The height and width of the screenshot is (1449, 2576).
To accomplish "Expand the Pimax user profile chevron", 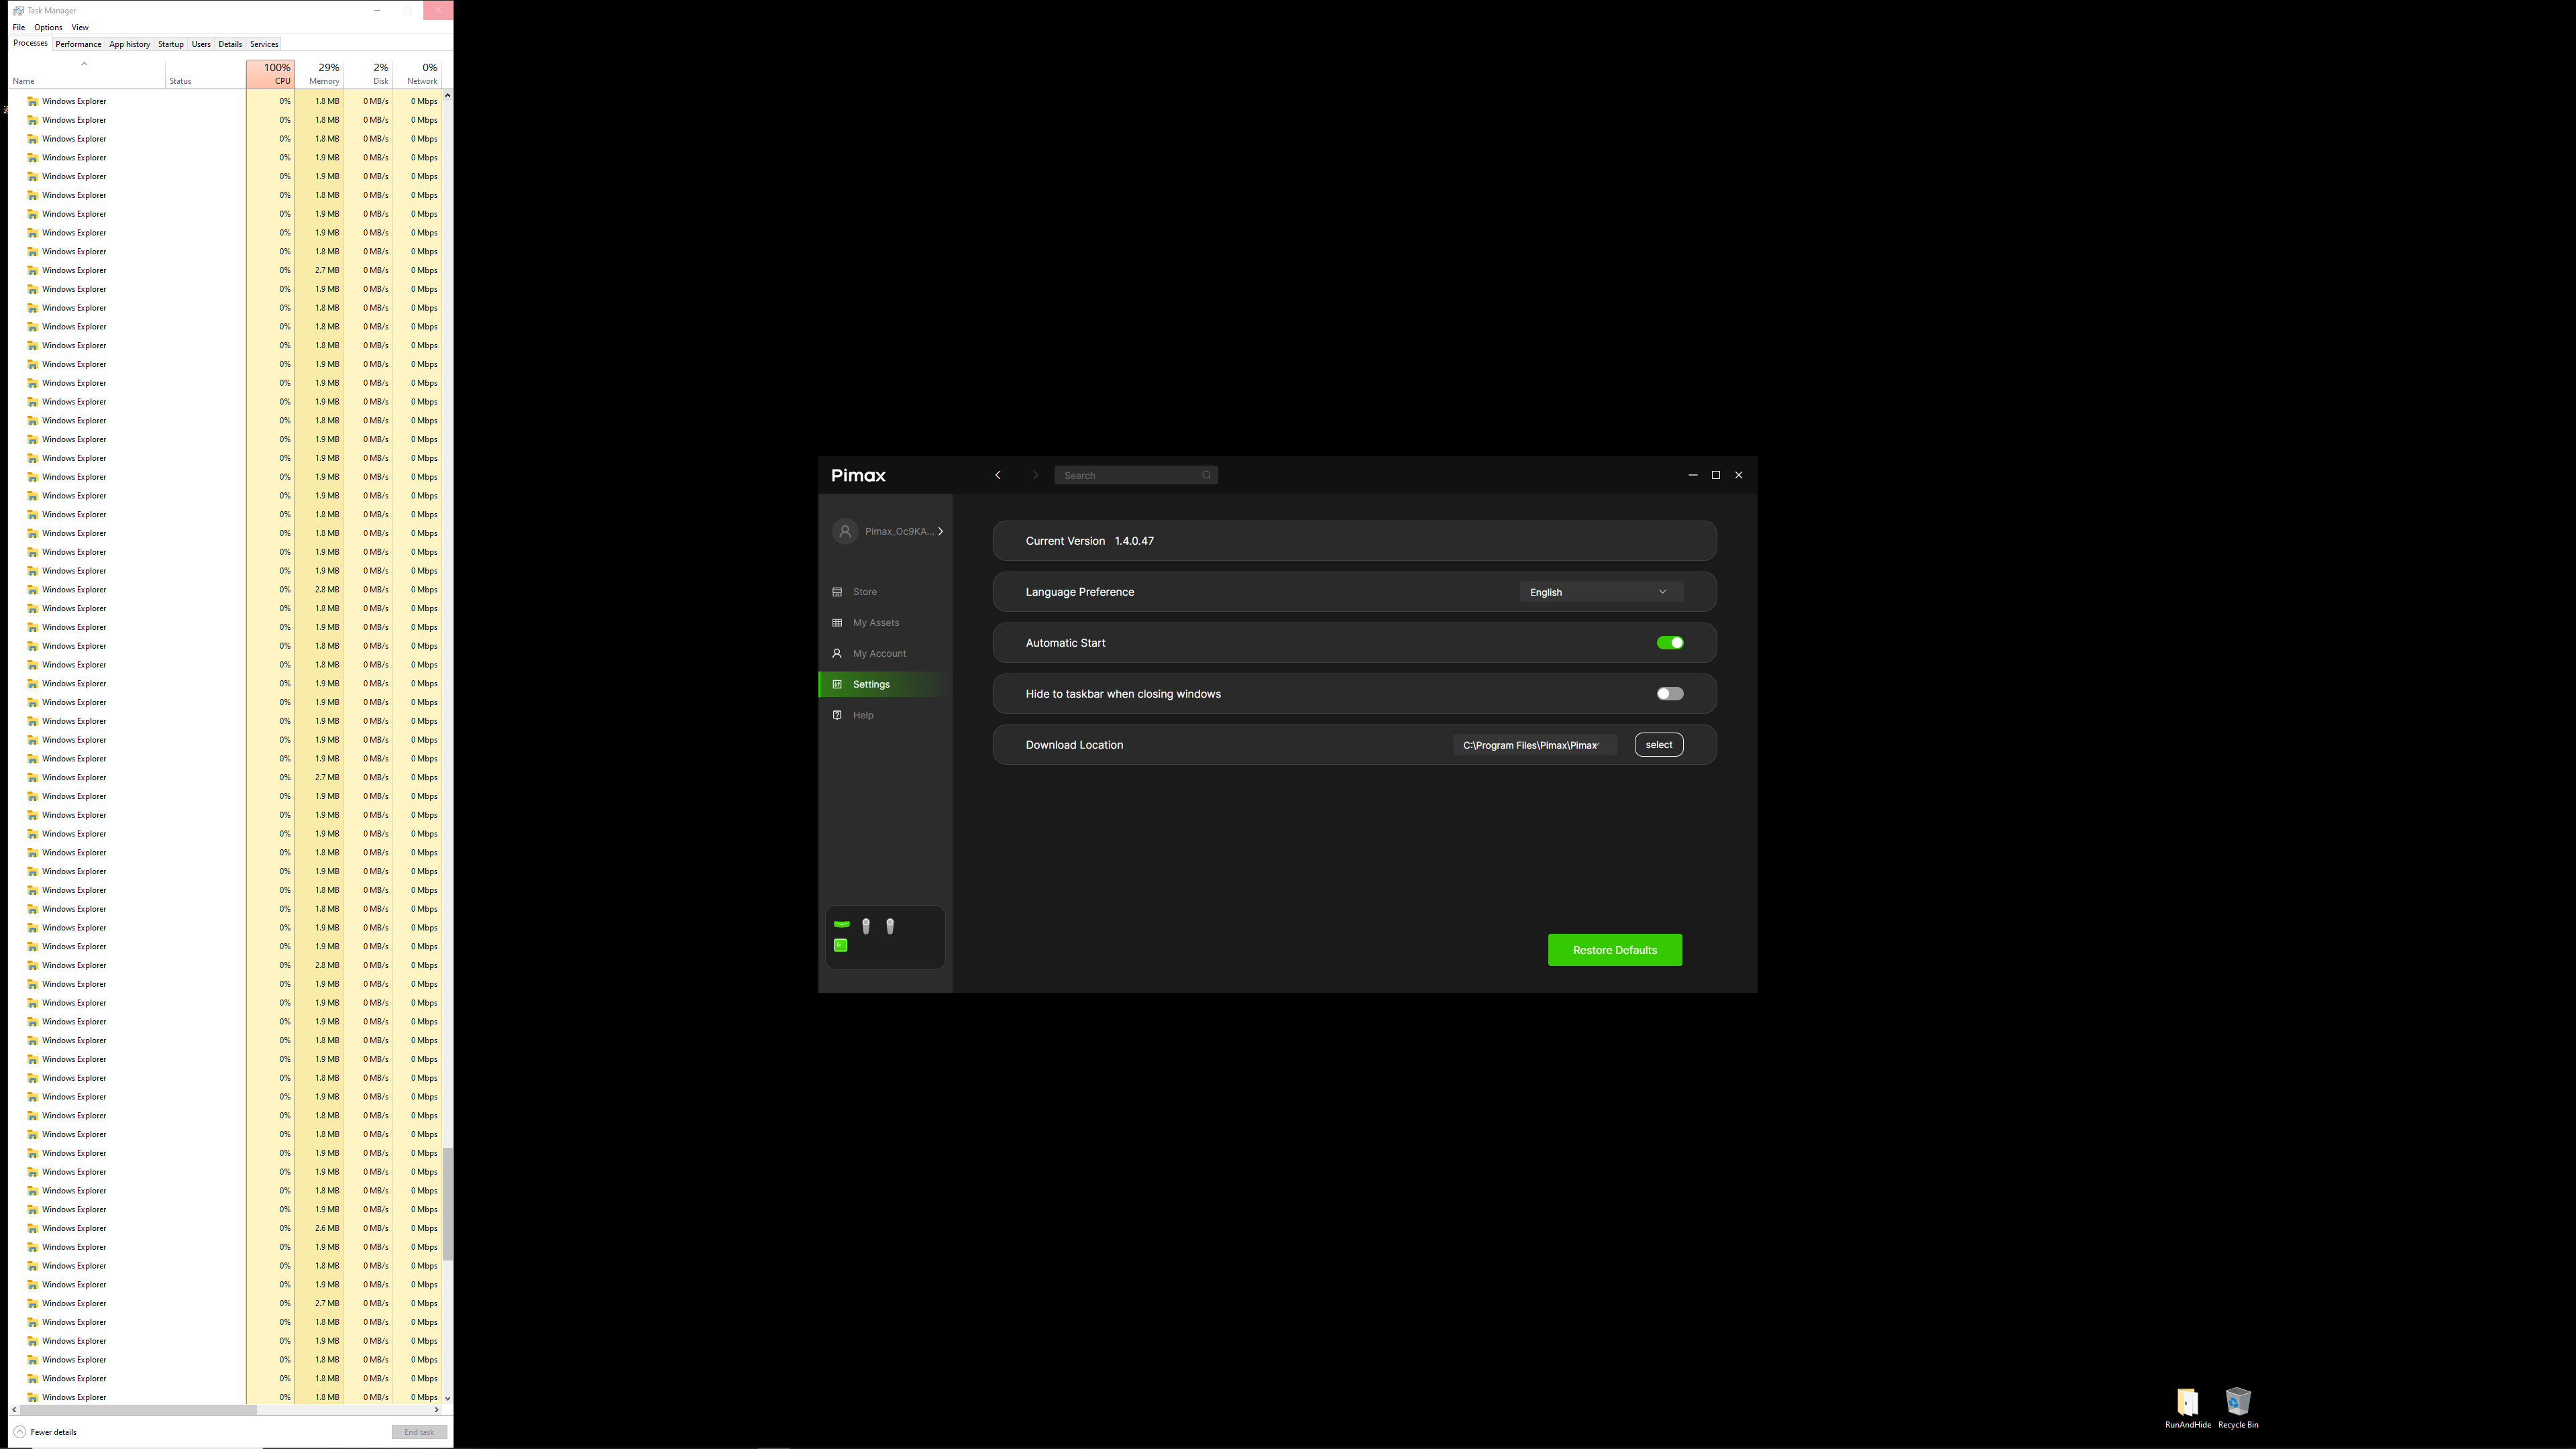I will click(x=940, y=531).
